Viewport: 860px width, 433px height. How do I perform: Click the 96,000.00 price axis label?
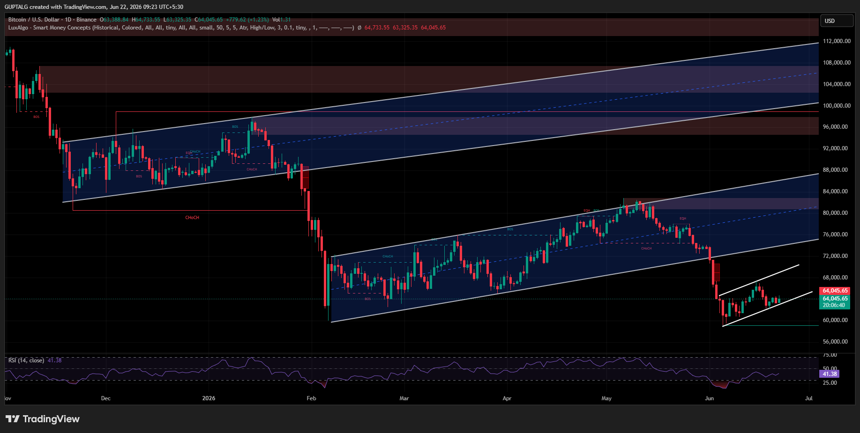(835, 127)
